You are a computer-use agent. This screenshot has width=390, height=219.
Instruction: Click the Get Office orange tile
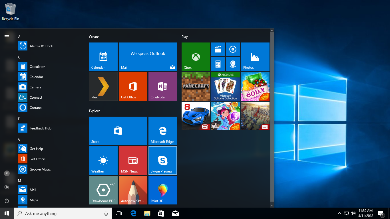tap(133, 86)
